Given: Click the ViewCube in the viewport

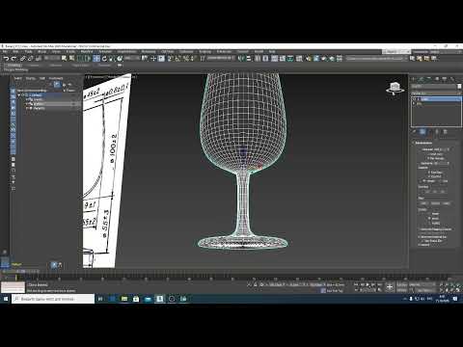Looking at the screenshot, I should coord(395,88).
